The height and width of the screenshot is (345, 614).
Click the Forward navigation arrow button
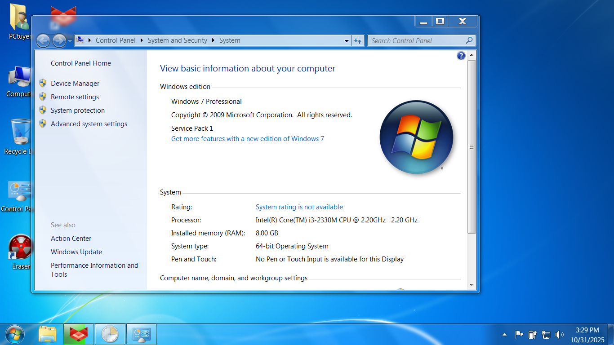tap(59, 41)
